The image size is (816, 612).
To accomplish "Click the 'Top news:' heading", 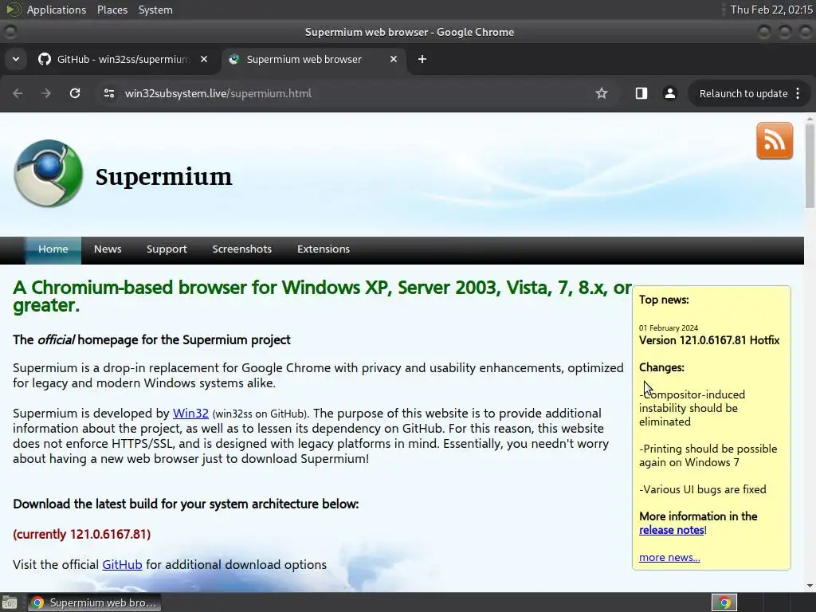I will point(664,300).
